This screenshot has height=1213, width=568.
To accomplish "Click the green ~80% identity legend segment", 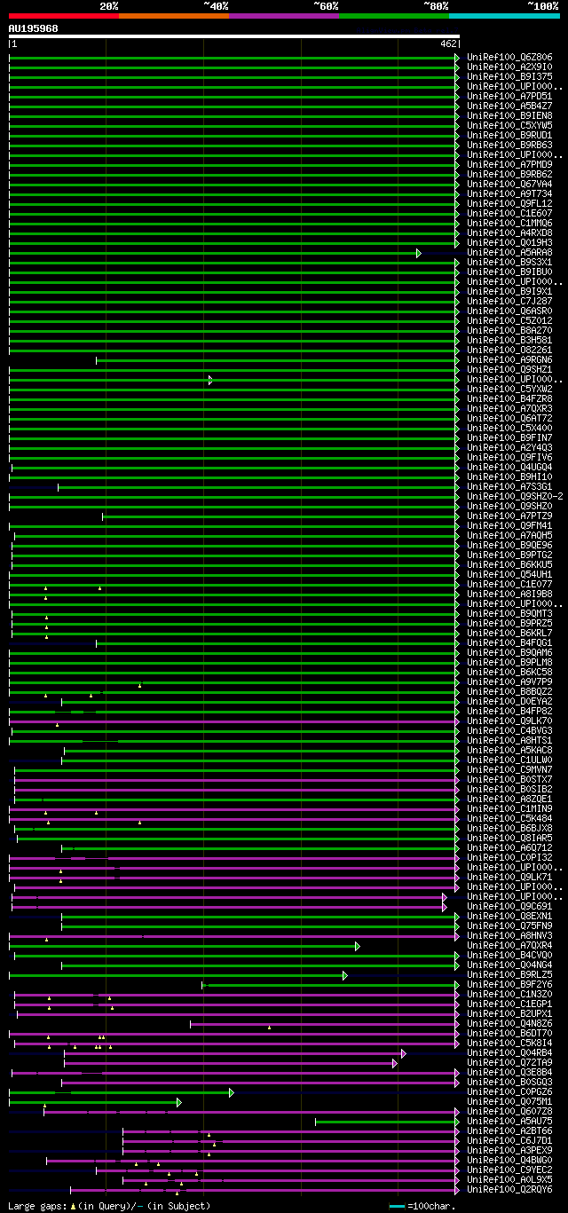I will (x=394, y=16).
